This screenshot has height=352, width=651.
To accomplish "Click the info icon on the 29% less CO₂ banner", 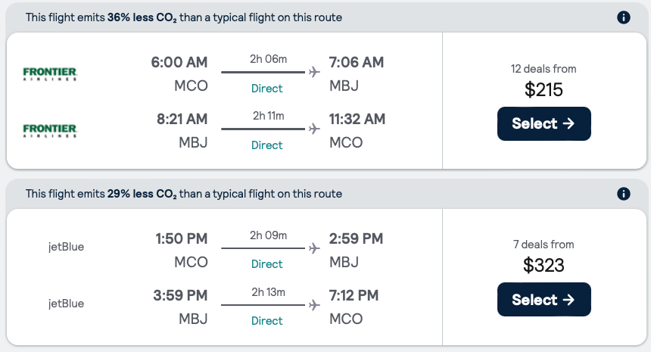I will (x=624, y=194).
